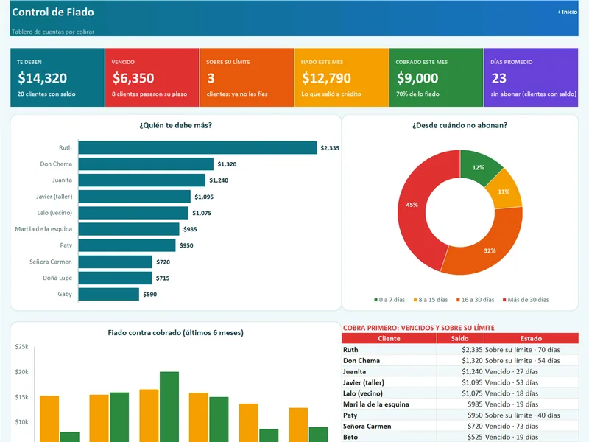
Task: Click the yellow 11% donut slice
Action: (x=504, y=191)
